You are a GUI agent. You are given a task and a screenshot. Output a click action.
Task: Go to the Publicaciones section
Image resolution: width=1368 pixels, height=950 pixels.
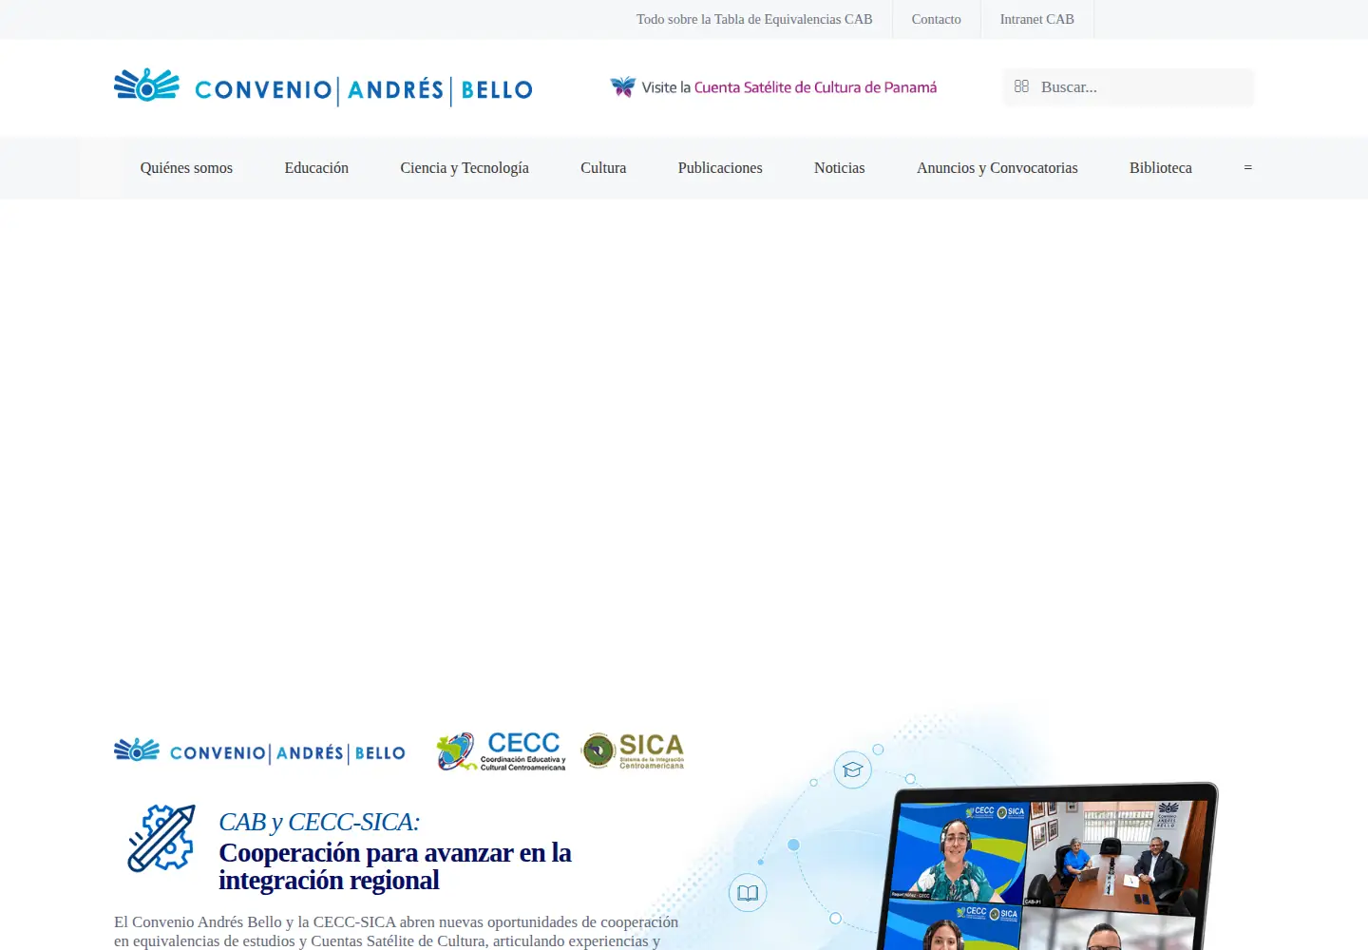click(720, 168)
